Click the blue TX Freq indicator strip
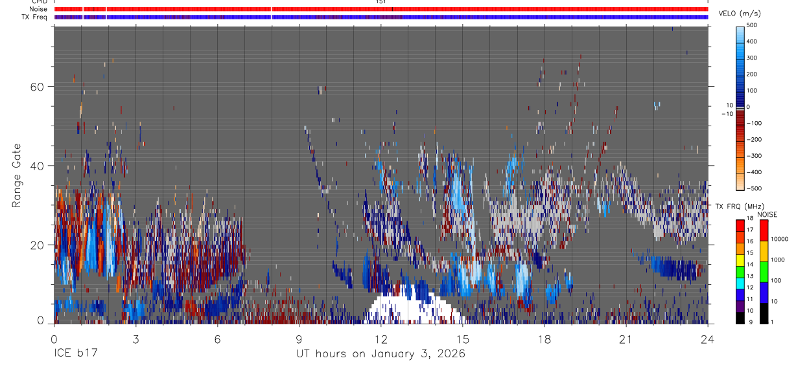 [x=381, y=17]
